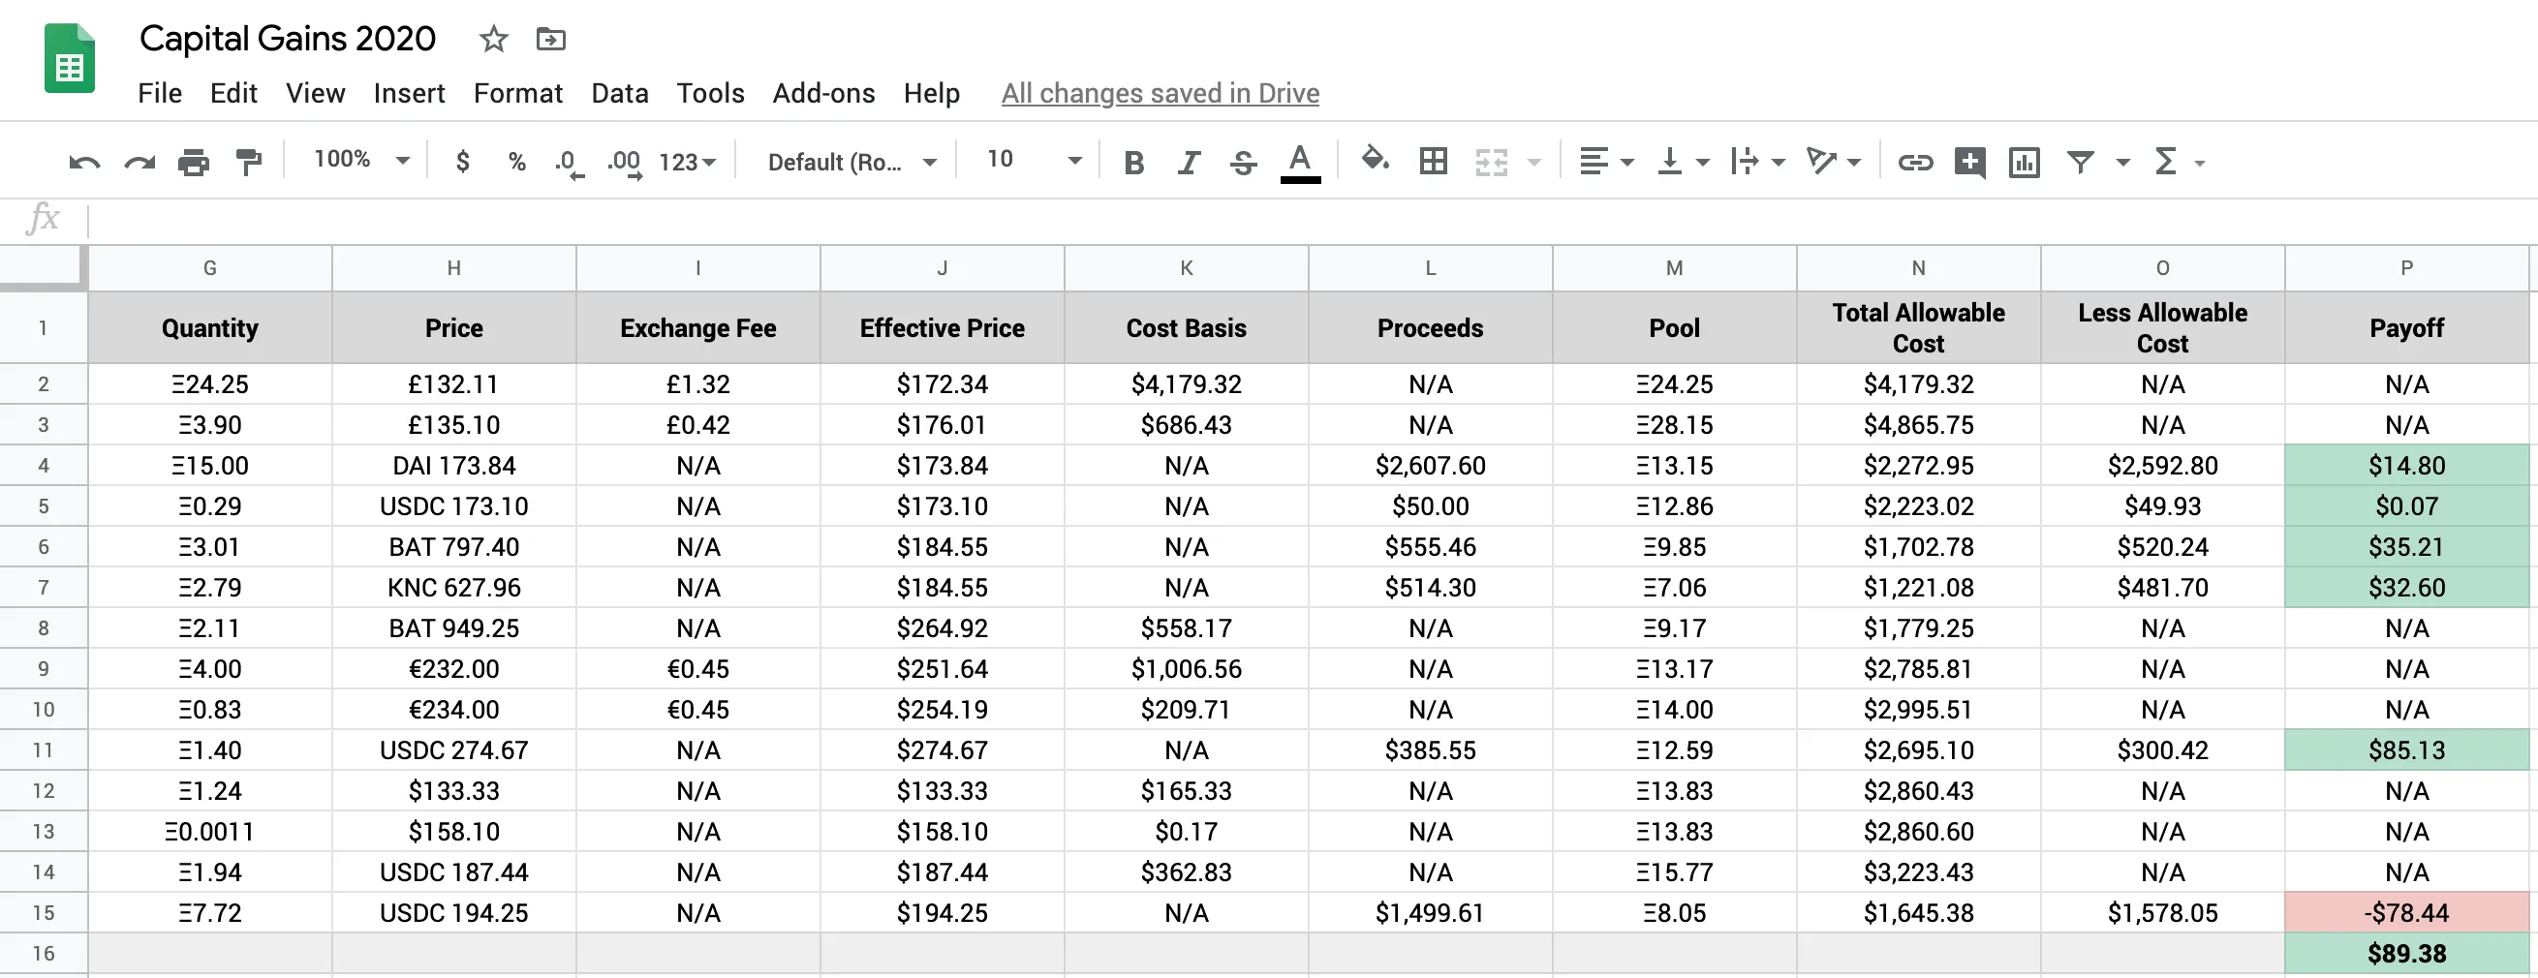
Task: Open Google Sheets home icon
Action: 69,58
